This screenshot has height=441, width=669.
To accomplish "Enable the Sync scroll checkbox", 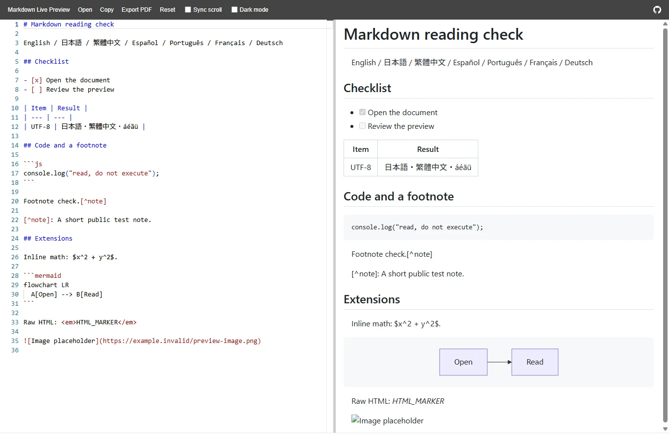I will [x=188, y=9].
